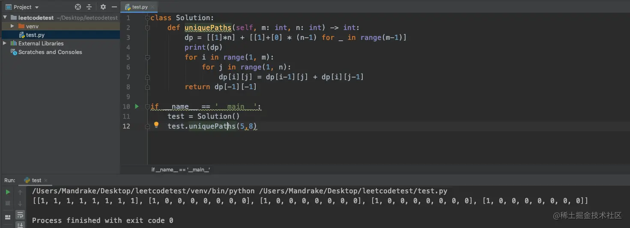This screenshot has width=630, height=228.
Task: Click the scroll-to-end console icon
Action: tap(20, 225)
